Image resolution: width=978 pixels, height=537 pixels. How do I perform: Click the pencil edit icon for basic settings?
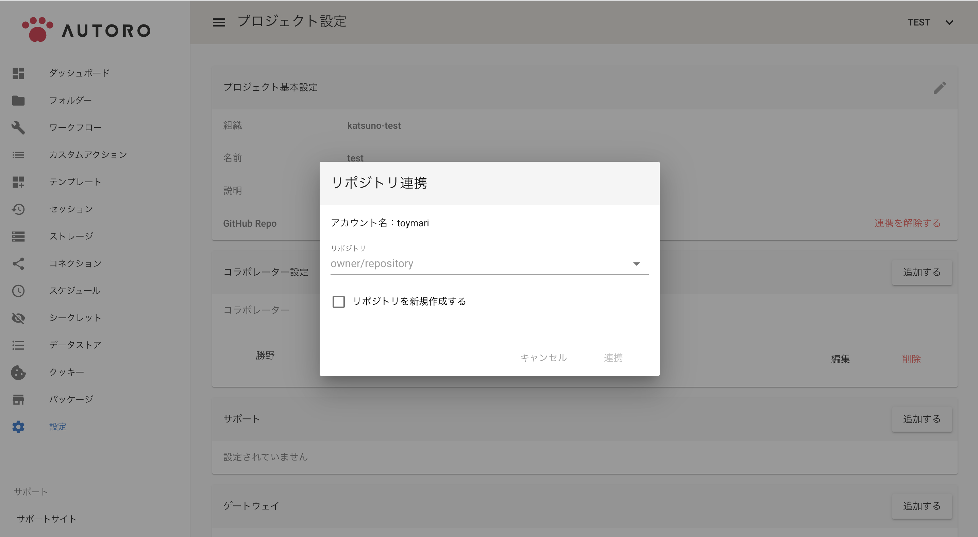tap(940, 88)
